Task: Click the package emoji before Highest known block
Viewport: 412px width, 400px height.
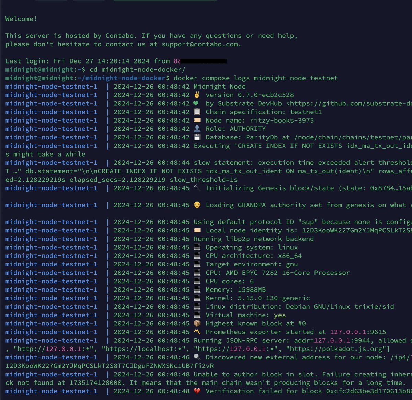Action: coord(197,323)
